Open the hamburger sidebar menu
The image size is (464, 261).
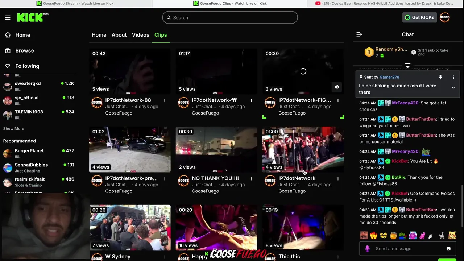(8, 17)
